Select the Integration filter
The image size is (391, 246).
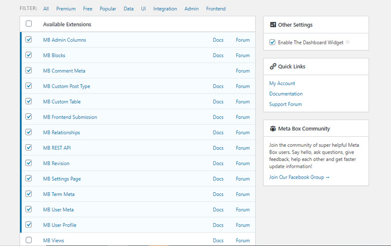pyautogui.click(x=165, y=9)
